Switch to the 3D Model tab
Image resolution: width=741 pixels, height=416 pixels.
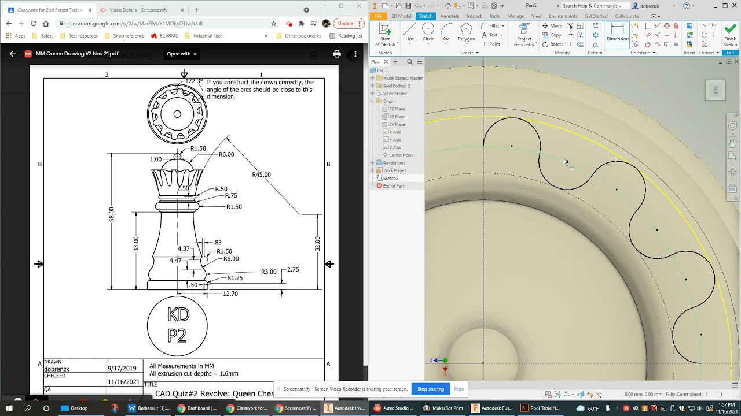(401, 16)
